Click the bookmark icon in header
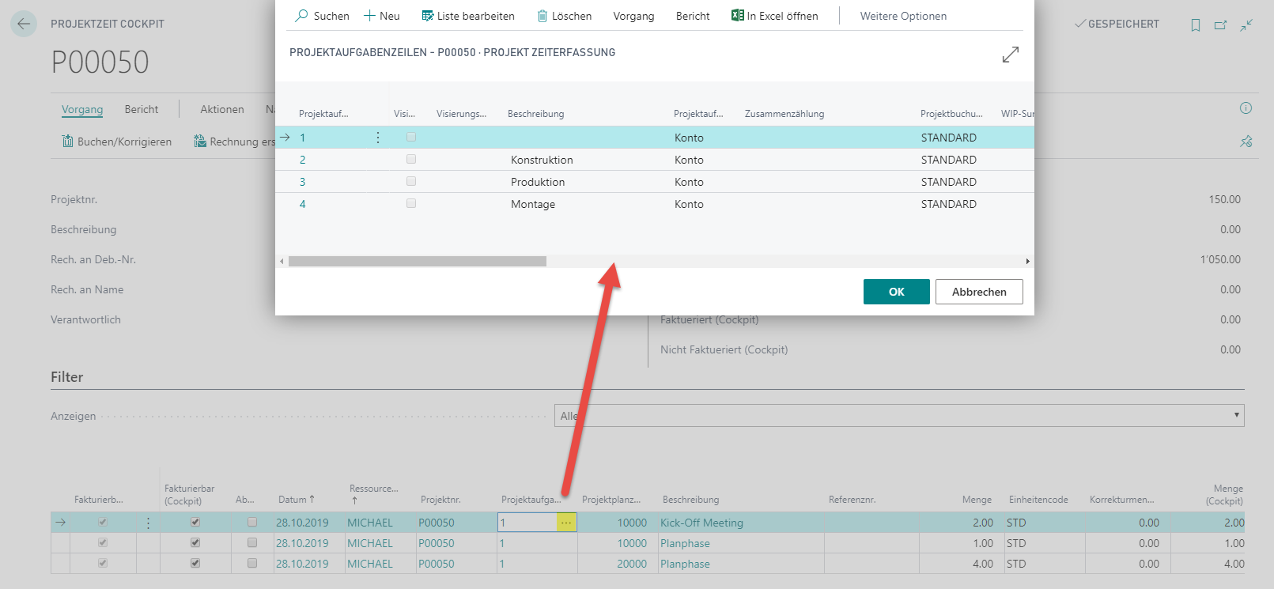 point(1195,25)
